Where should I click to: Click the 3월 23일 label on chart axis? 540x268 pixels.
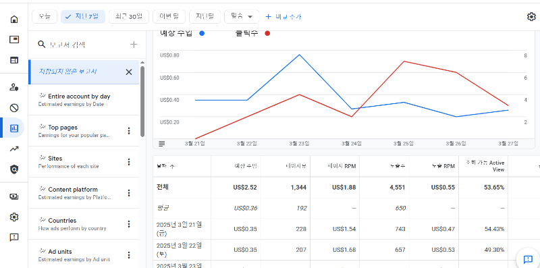point(299,143)
